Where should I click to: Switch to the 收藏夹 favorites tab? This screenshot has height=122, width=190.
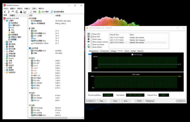pos(12,15)
